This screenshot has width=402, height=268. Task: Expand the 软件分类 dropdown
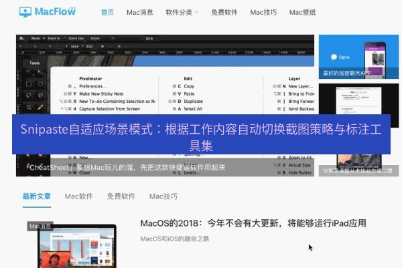point(182,12)
